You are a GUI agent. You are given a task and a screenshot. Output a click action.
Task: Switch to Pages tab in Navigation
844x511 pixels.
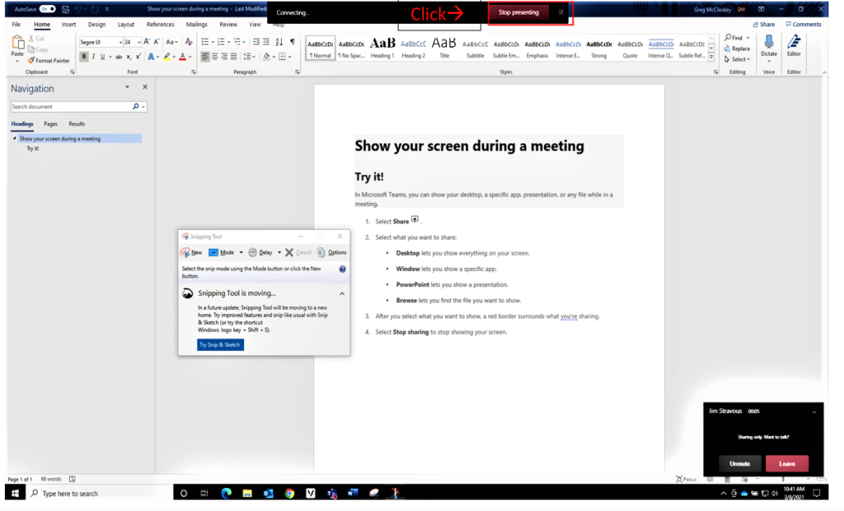click(x=50, y=124)
